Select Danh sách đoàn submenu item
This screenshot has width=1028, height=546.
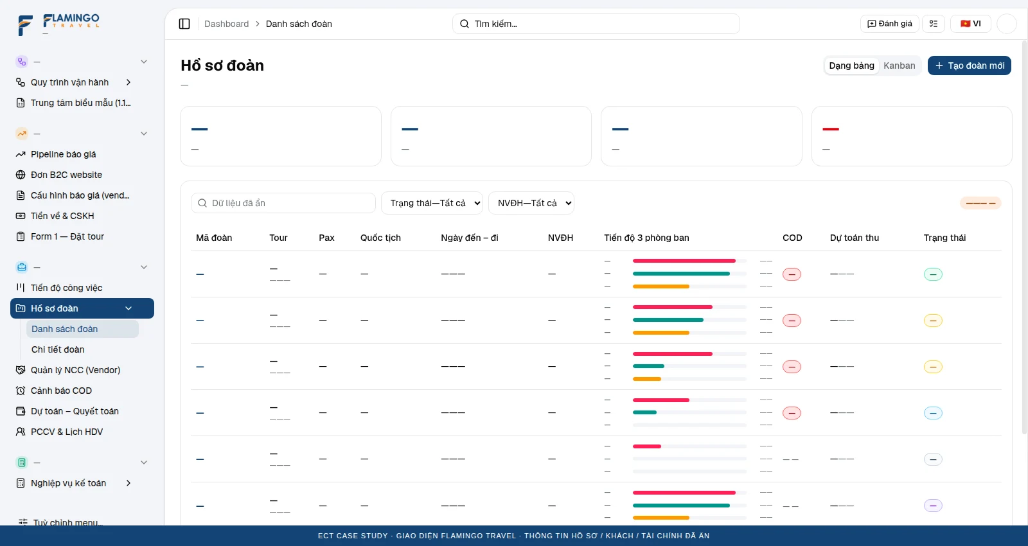point(82,329)
